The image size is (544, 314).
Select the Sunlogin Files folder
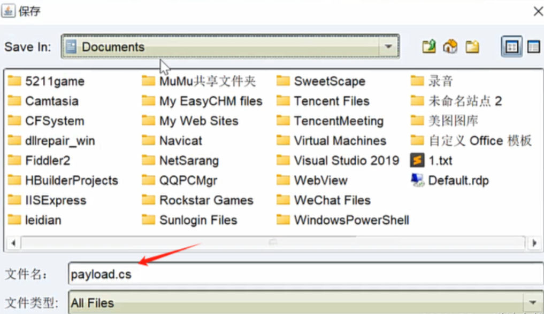[189, 220]
